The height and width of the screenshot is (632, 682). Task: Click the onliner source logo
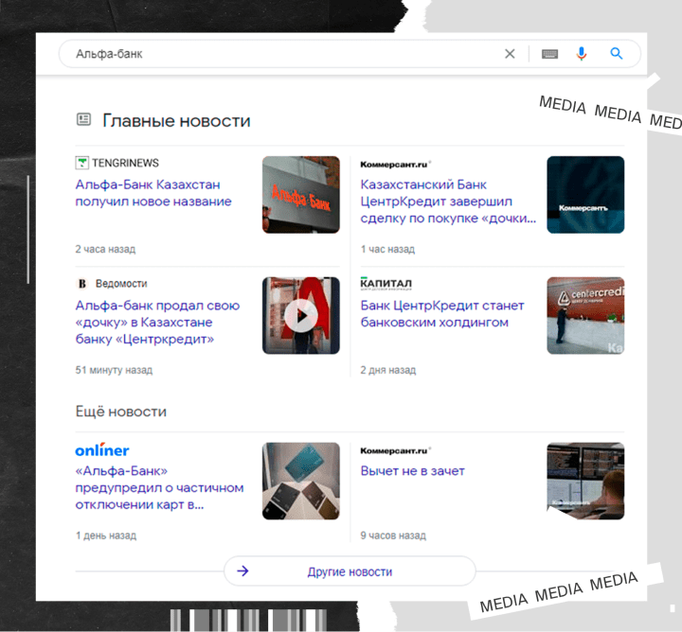[x=102, y=450]
